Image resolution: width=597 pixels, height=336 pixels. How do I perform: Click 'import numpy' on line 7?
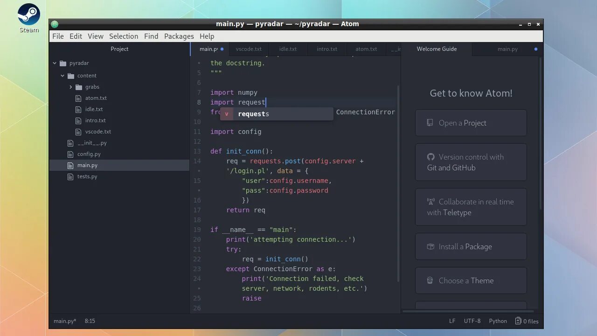(x=234, y=92)
